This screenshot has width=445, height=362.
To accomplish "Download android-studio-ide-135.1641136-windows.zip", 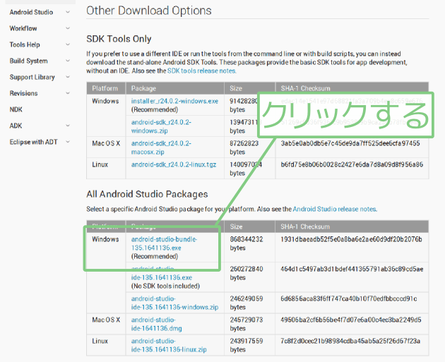I will (174, 303).
